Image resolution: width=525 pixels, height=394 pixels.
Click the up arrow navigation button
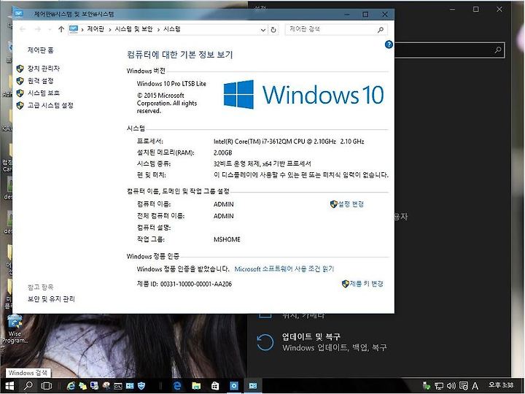point(61,29)
